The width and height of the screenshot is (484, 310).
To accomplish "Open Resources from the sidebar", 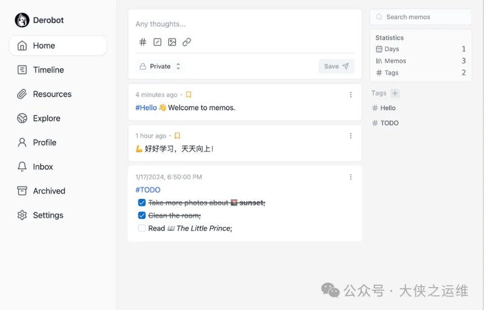I will pos(51,94).
